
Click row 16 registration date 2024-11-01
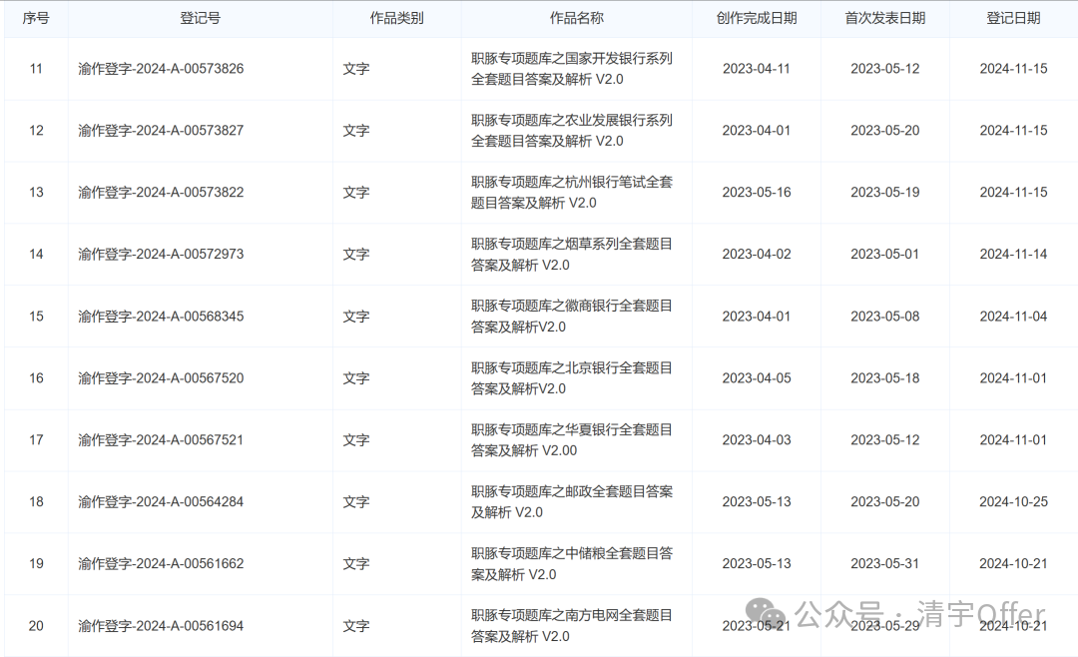point(1013,378)
